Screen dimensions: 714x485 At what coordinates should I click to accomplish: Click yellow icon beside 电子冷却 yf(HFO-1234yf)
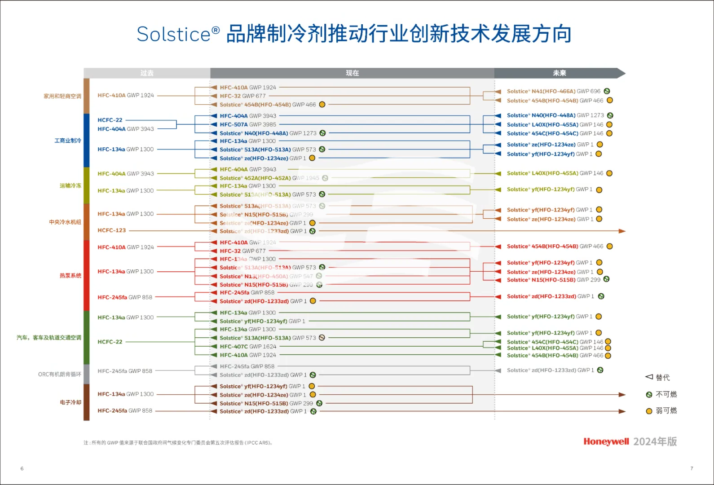point(312,386)
